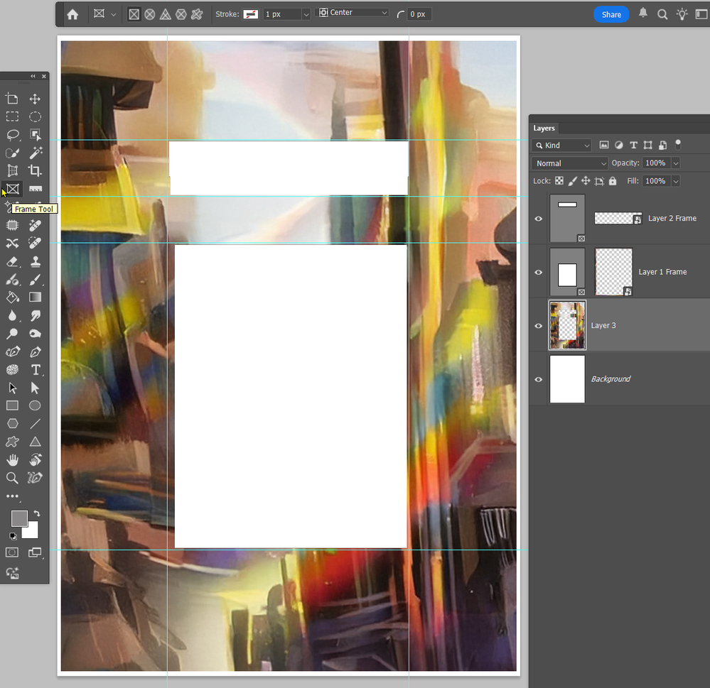
Task: Open Discover lightbulb panel
Action: coord(682,14)
